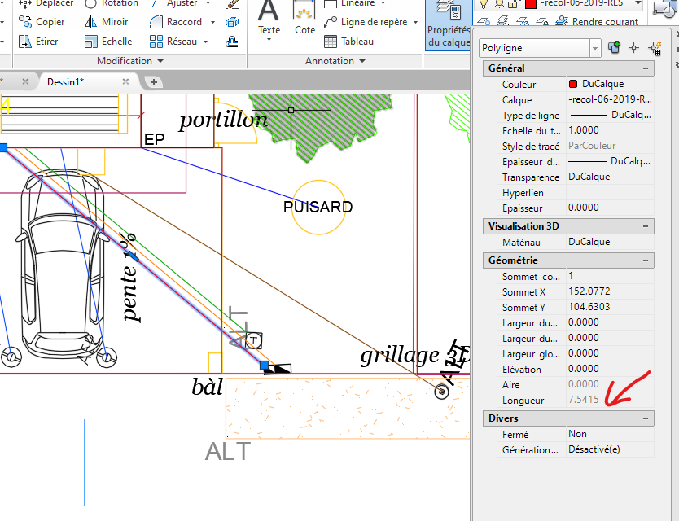Image resolution: width=679 pixels, height=521 pixels.
Task: Click the red Couleur DuCalque swatch
Action: 573,85
